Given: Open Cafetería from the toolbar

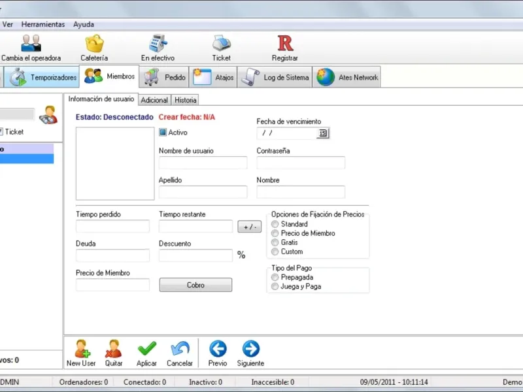Looking at the screenshot, I should tap(94, 44).
